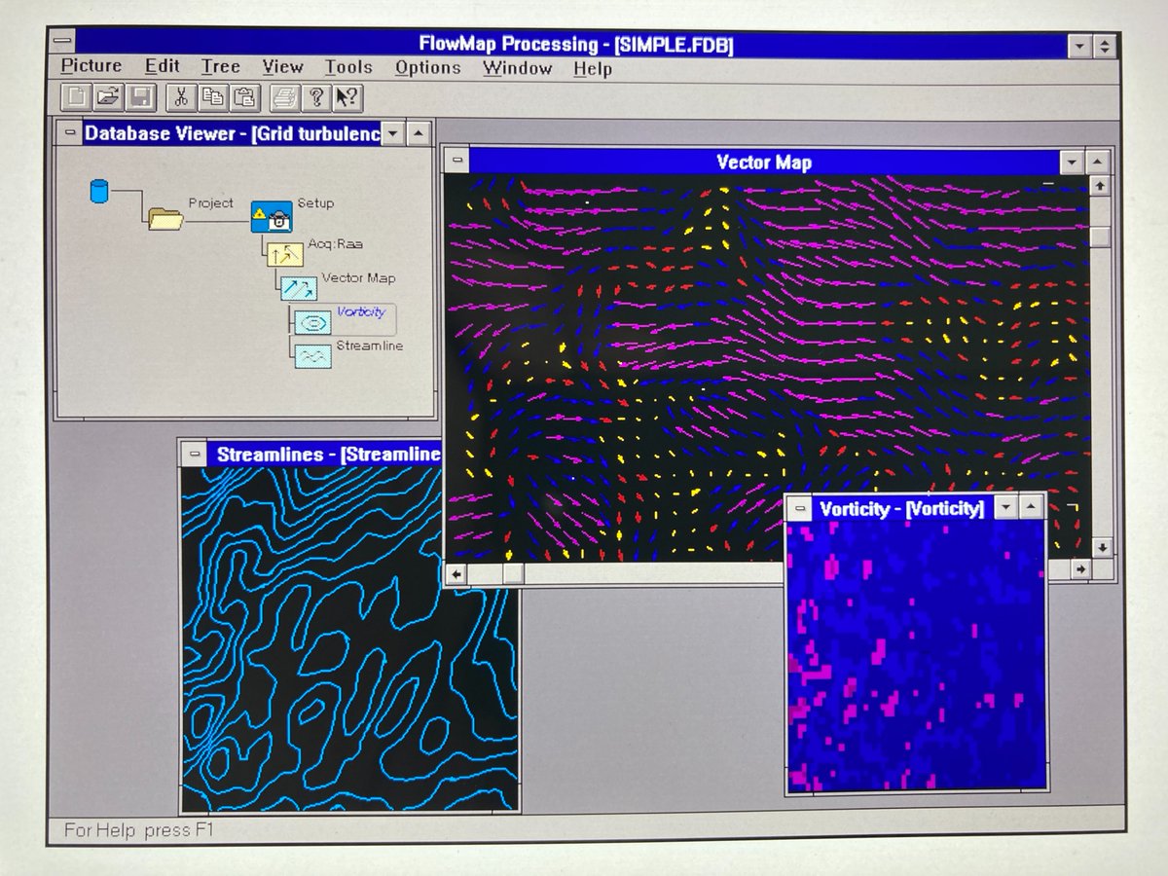Screen dimensions: 1168x876
Task: Open the Streamlines window control-menu box
Action: pyautogui.click(x=195, y=455)
